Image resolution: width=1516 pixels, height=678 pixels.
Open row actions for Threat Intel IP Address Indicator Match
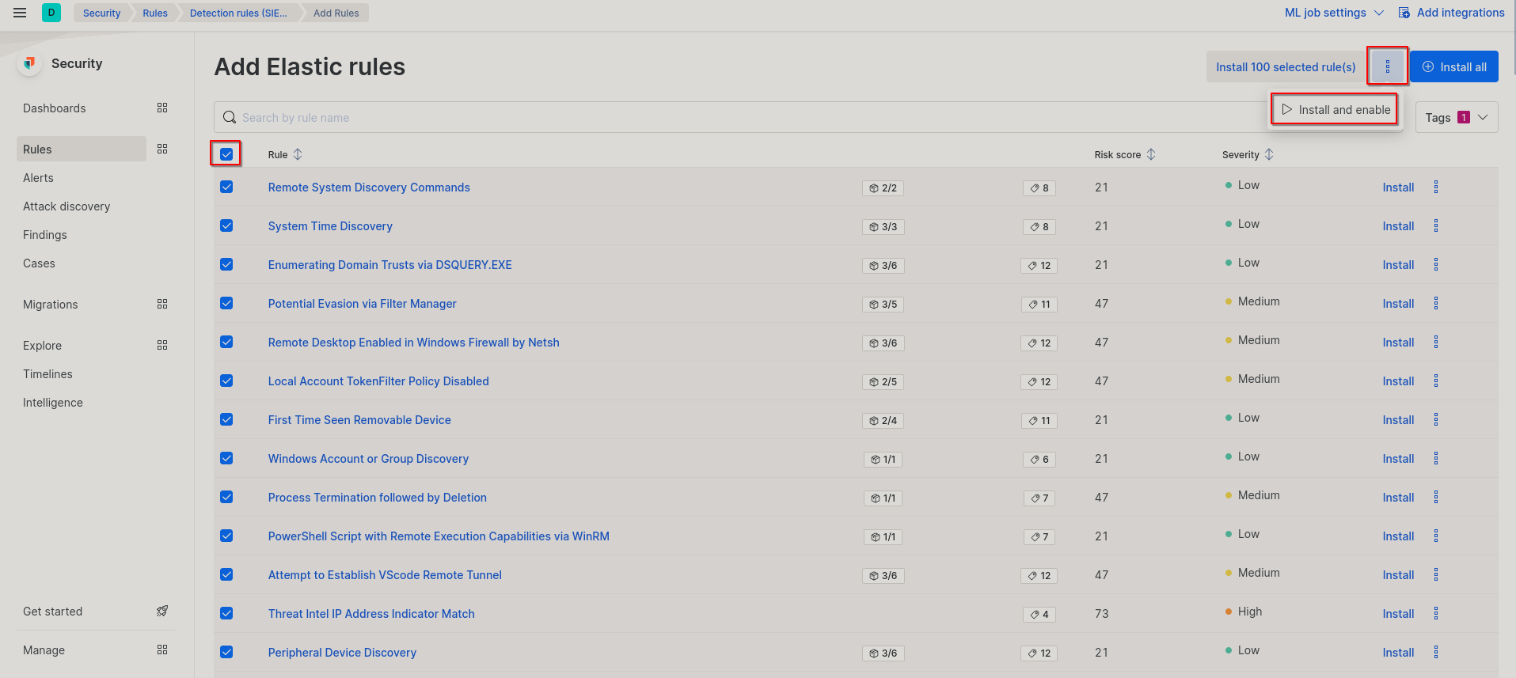tap(1436, 613)
